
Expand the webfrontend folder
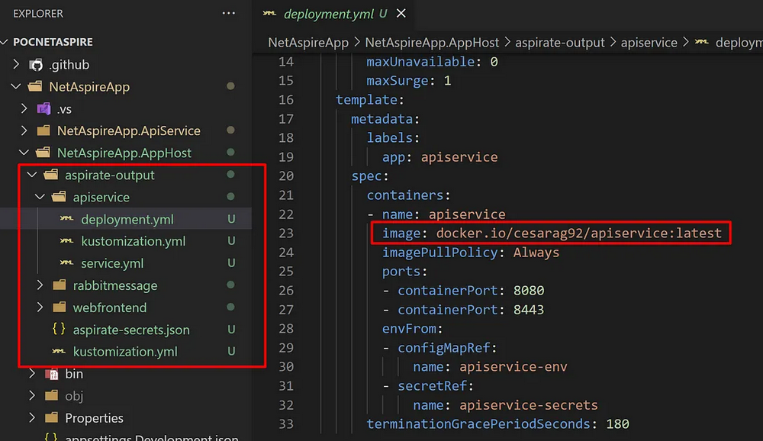pos(40,308)
